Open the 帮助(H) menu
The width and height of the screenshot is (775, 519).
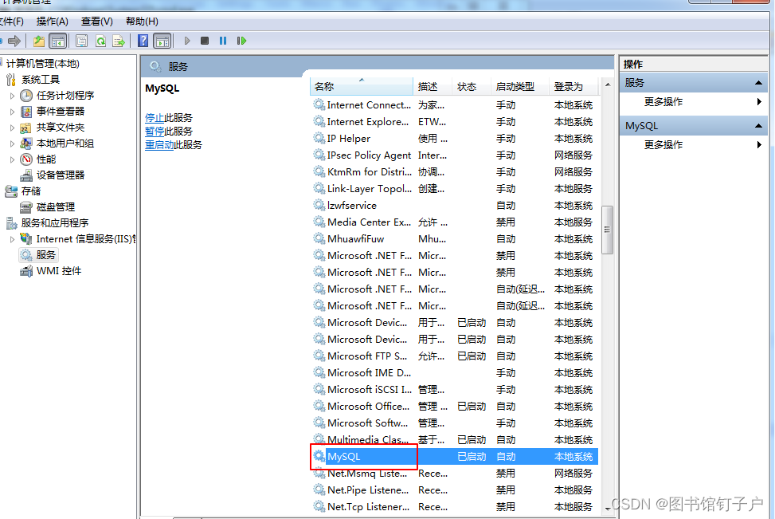[142, 22]
